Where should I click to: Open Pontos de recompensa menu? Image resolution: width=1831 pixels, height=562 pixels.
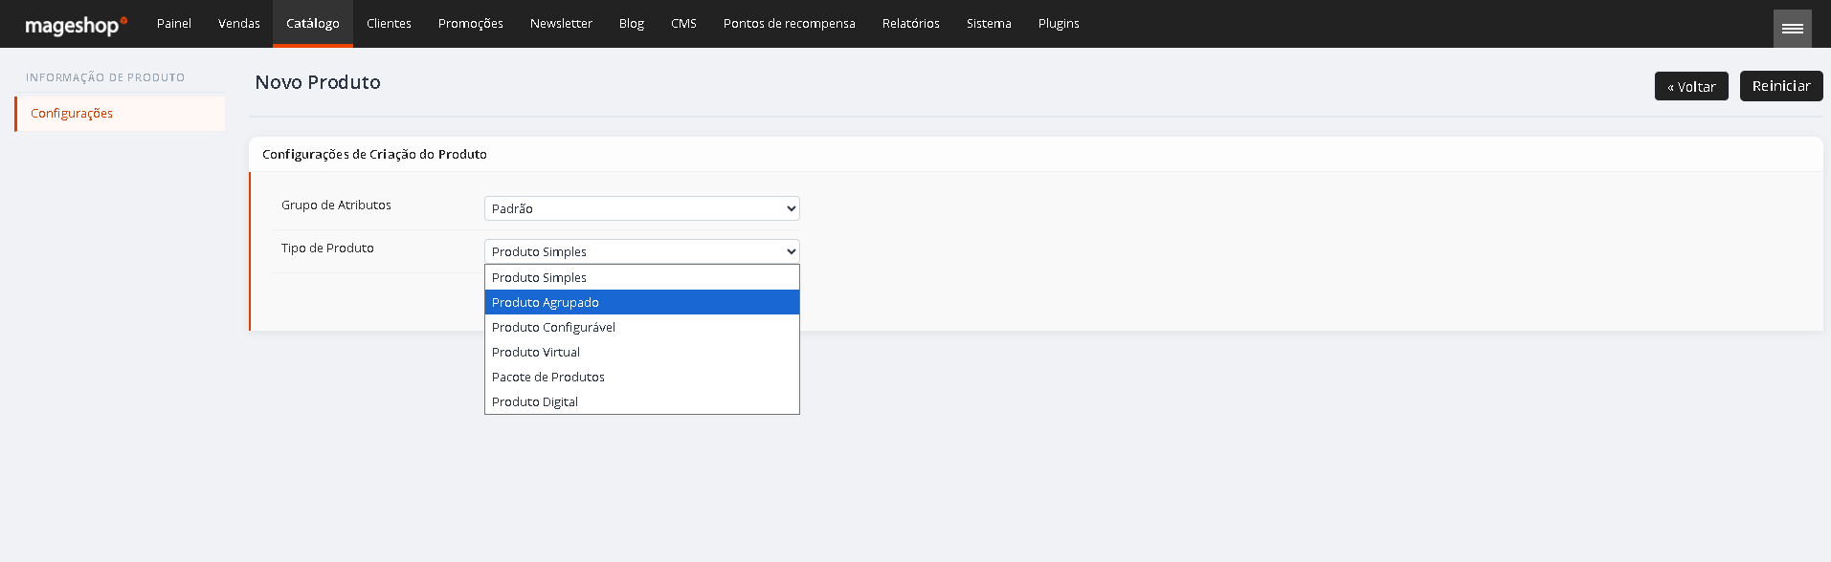click(790, 24)
